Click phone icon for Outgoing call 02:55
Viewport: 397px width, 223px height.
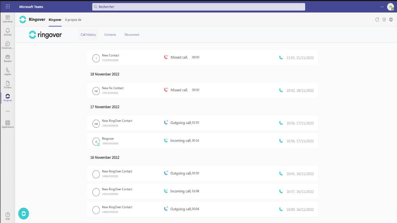pos(281,123)
